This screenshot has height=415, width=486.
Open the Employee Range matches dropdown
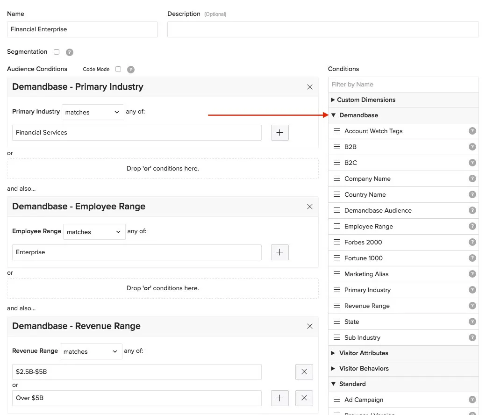94,232
